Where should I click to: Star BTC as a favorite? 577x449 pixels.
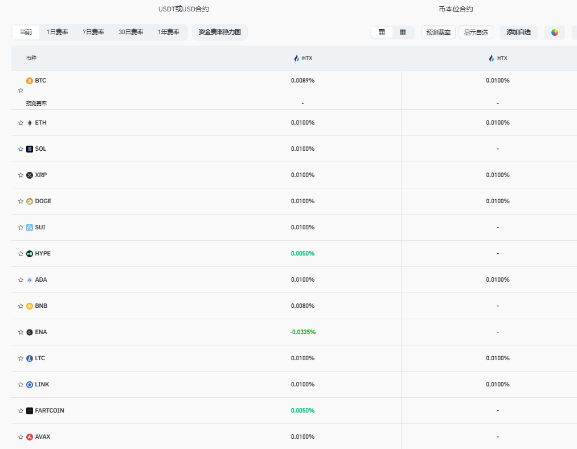tap(21, 90)
